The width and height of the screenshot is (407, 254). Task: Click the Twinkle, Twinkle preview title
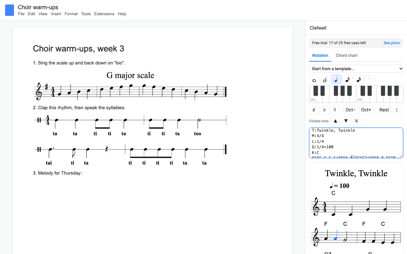356,173
